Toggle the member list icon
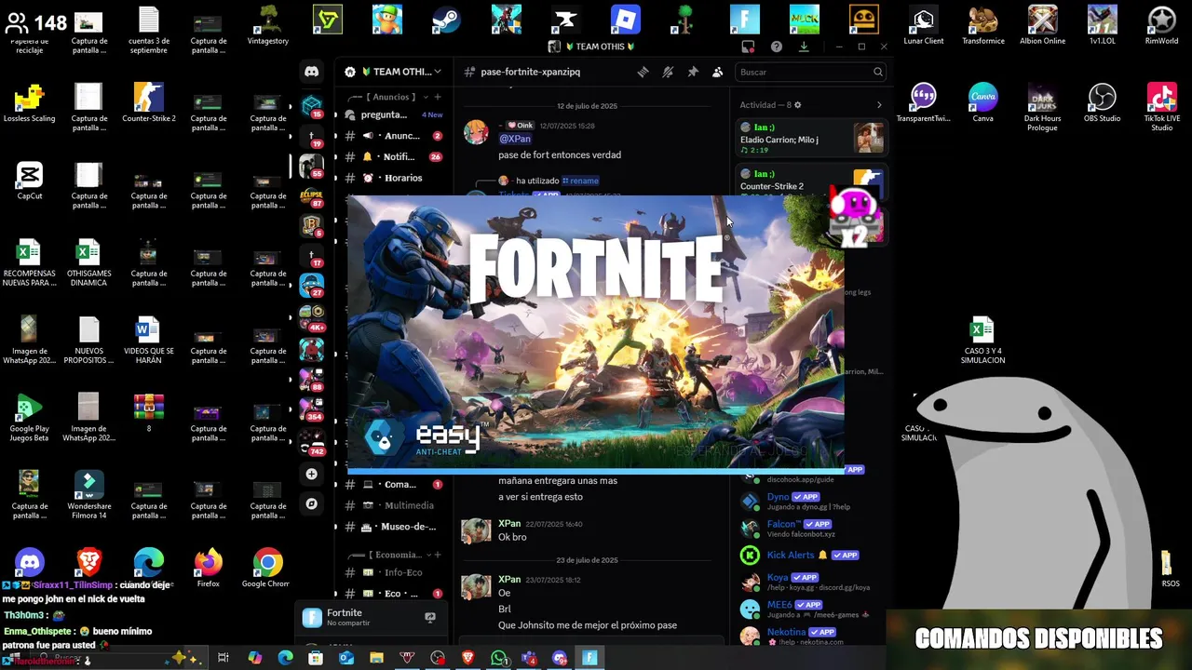Image resolution: width=1192 pixels, height=670 pixels. (x=718, y=72)
